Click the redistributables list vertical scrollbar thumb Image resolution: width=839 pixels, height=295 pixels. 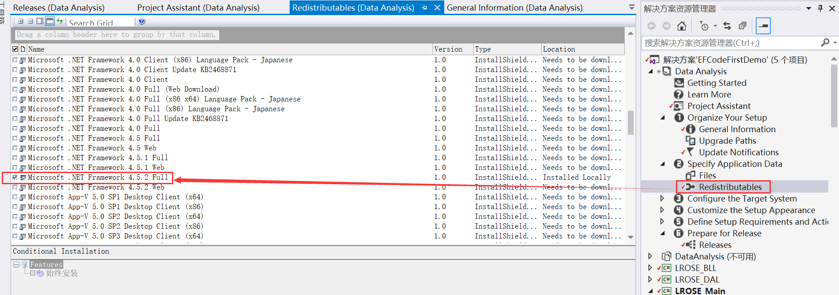point(630,122)
